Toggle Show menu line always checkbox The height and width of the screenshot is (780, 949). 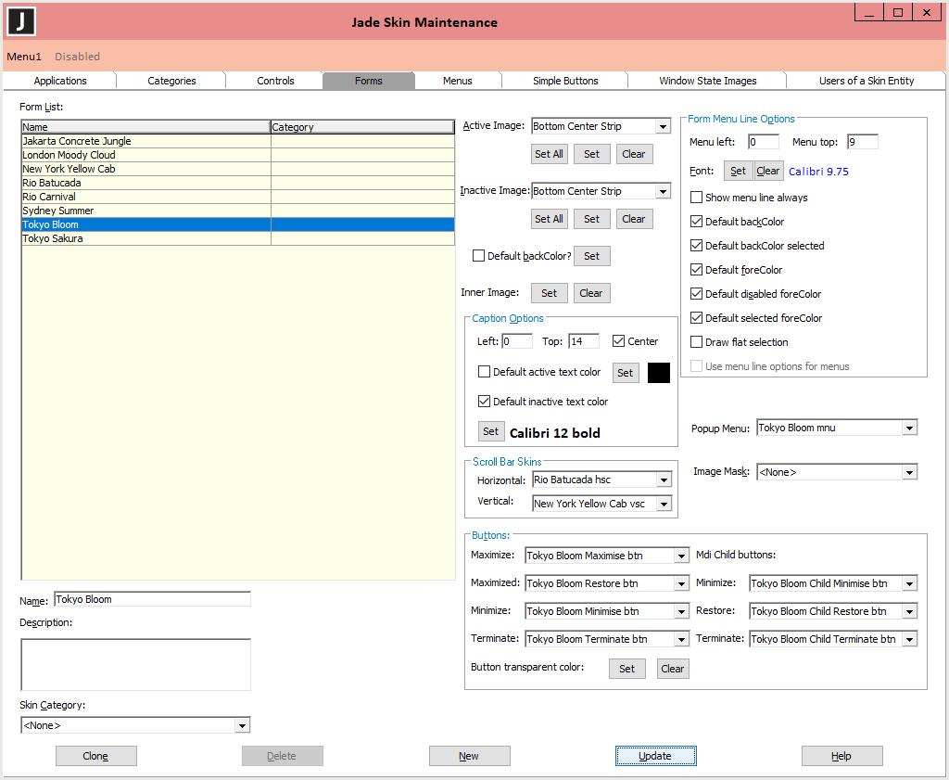697,198
